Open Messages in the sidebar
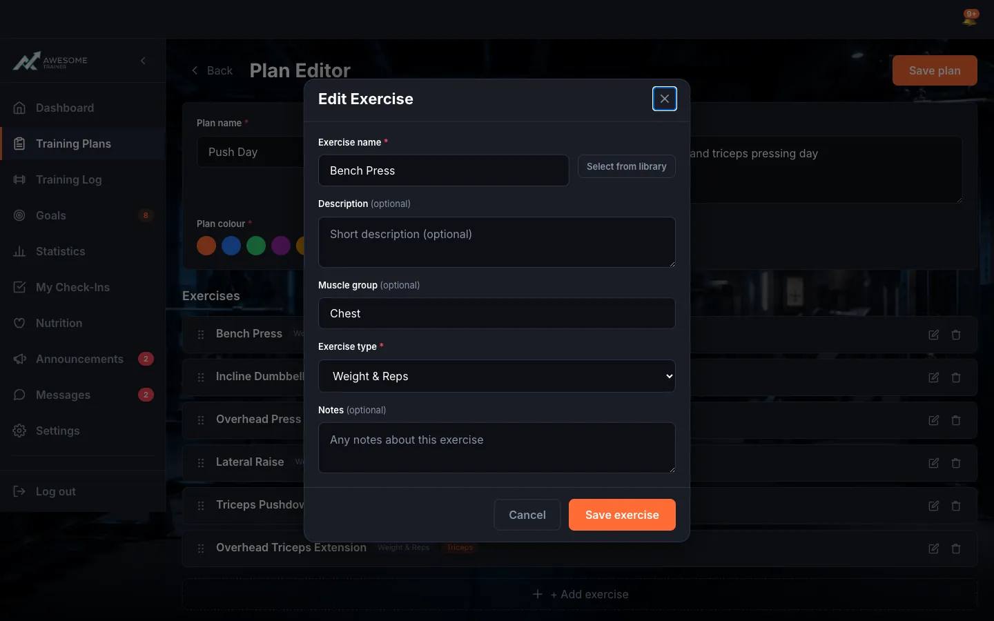 click(83, 395)
